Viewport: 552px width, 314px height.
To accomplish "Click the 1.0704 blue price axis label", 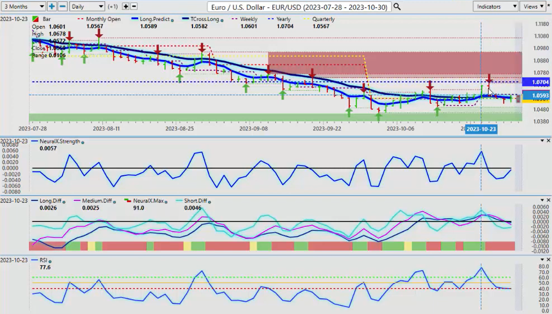I will pos(537,82).
